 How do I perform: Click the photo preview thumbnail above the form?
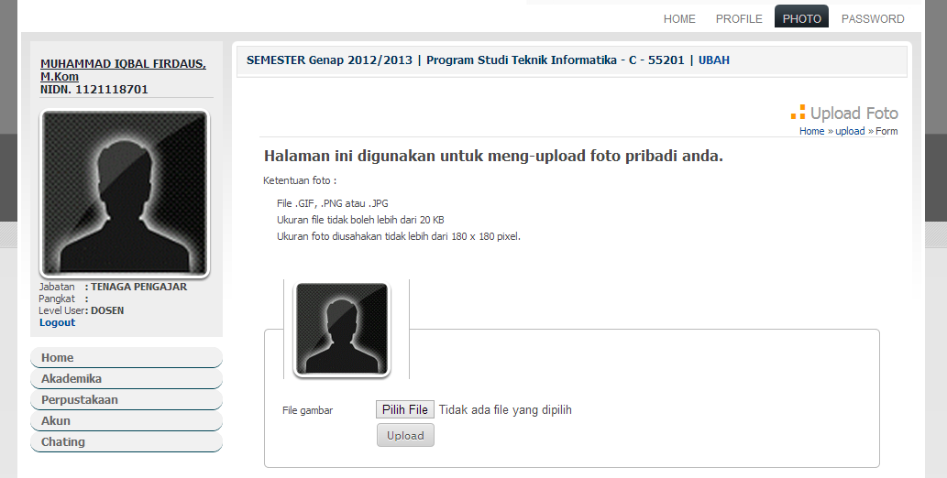[x=342, y=329]
